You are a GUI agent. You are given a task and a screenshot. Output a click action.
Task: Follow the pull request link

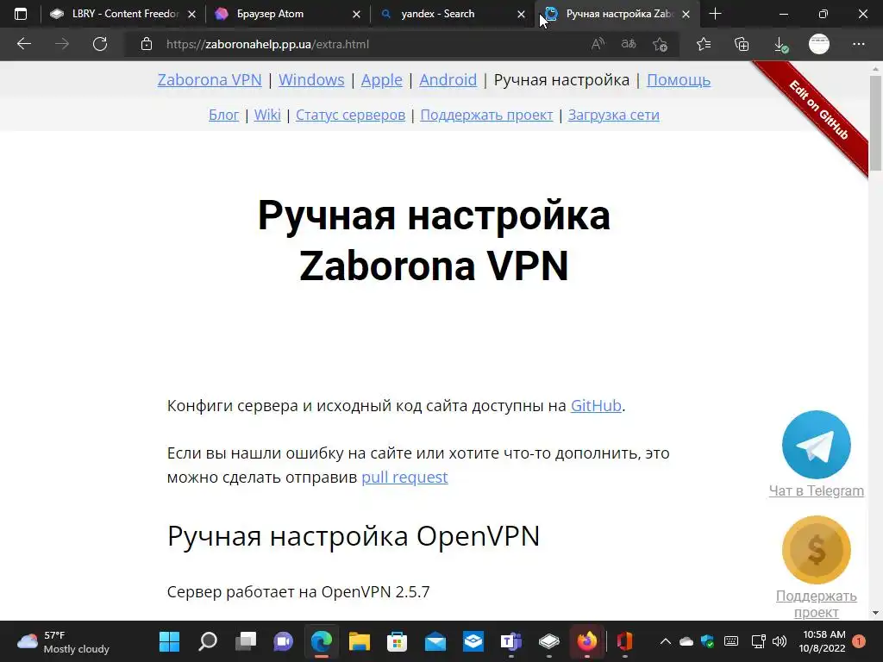pos(405,478)
